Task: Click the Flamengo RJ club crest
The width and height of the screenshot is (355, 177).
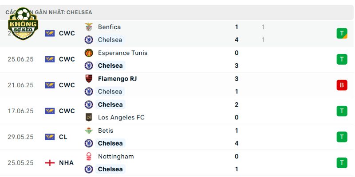Action: click(89, 79)
